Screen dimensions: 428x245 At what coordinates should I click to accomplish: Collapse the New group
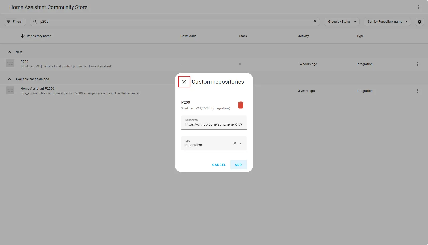(9, 52)
